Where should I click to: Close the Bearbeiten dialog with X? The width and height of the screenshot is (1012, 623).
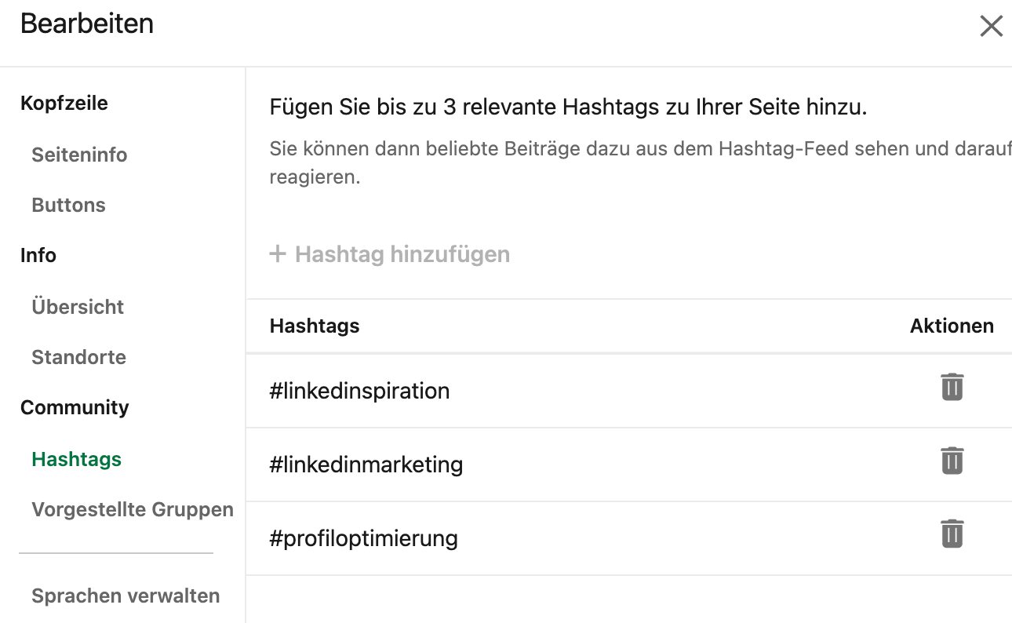pos(991,26)
